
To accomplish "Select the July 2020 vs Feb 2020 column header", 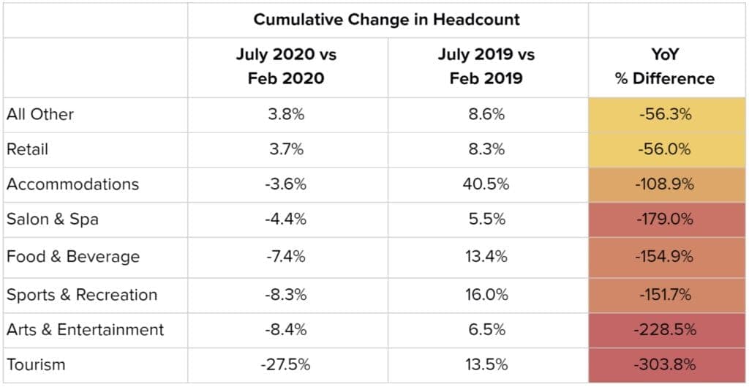I will pos(286,67).
